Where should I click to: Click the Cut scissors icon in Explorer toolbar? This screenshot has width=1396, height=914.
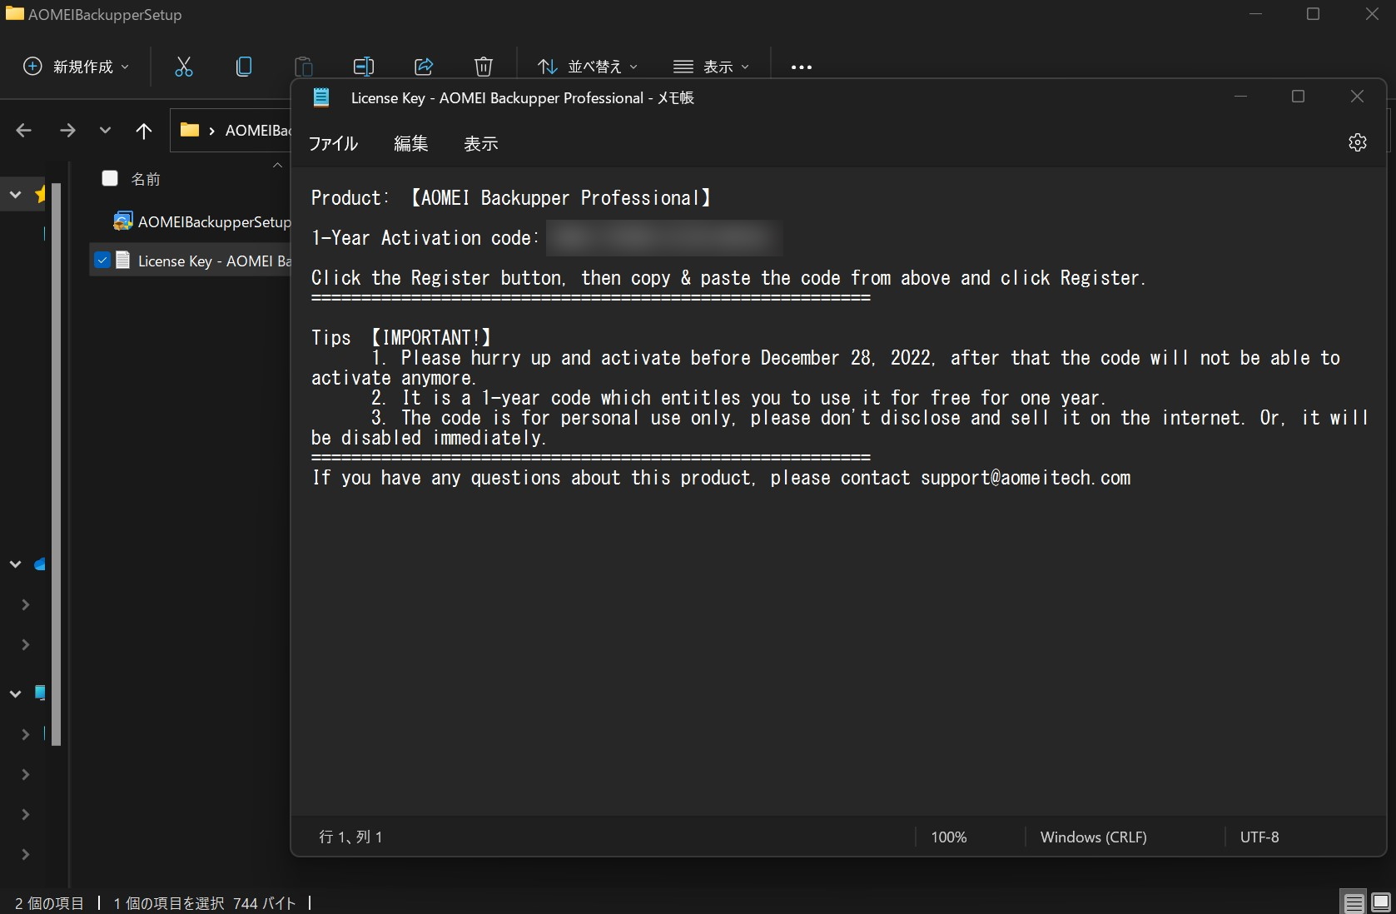click(x=184, y=67)
